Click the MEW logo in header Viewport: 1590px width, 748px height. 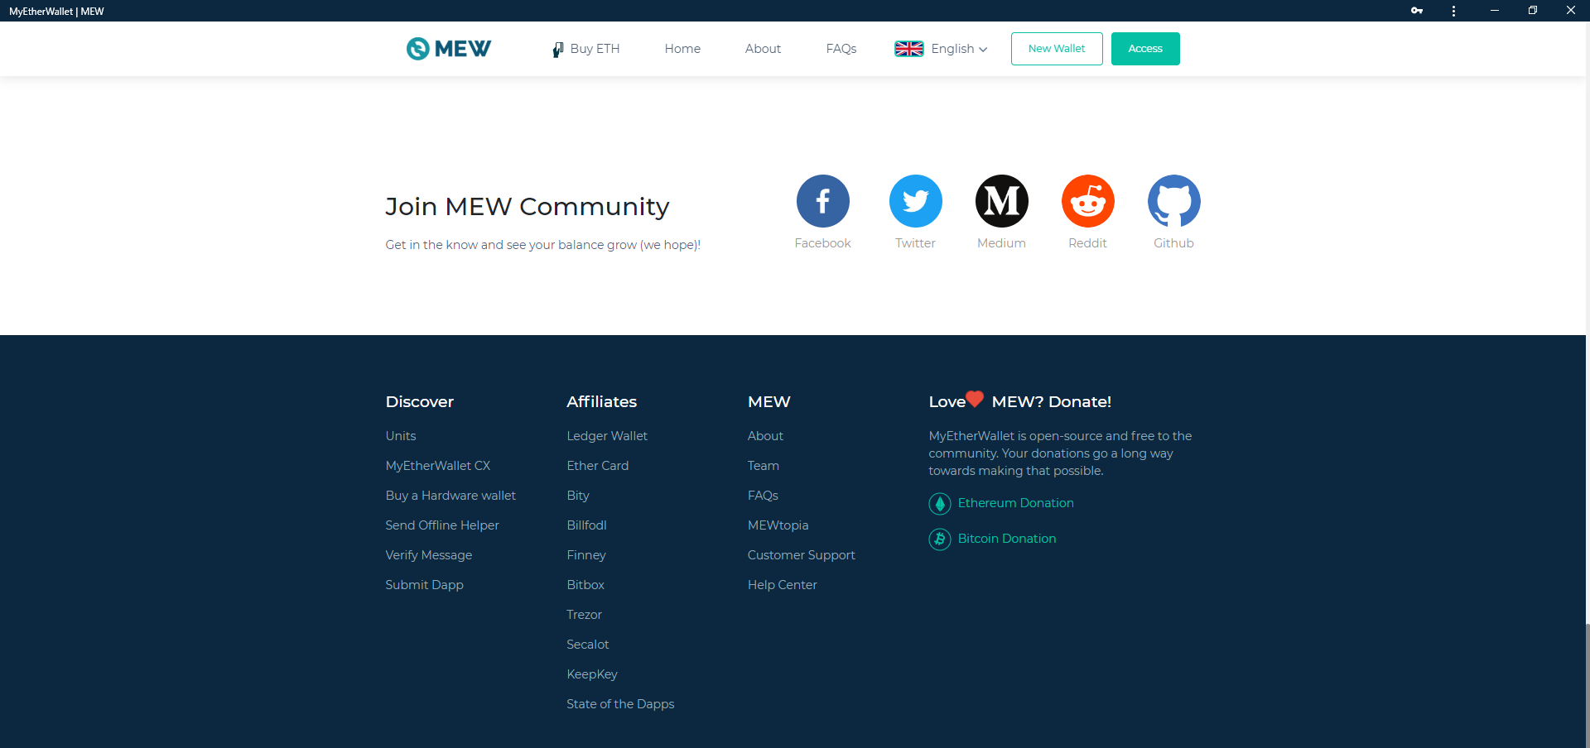click(x=448, y=49)
